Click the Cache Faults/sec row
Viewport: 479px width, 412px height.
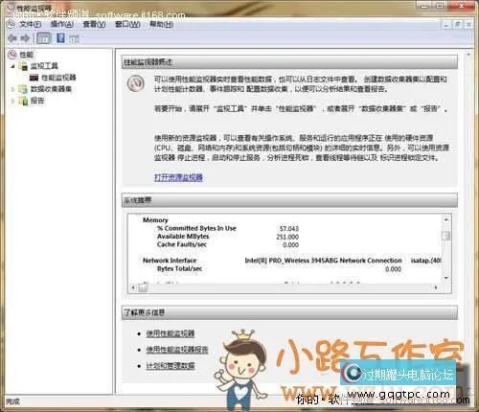(x=228, y=245)
